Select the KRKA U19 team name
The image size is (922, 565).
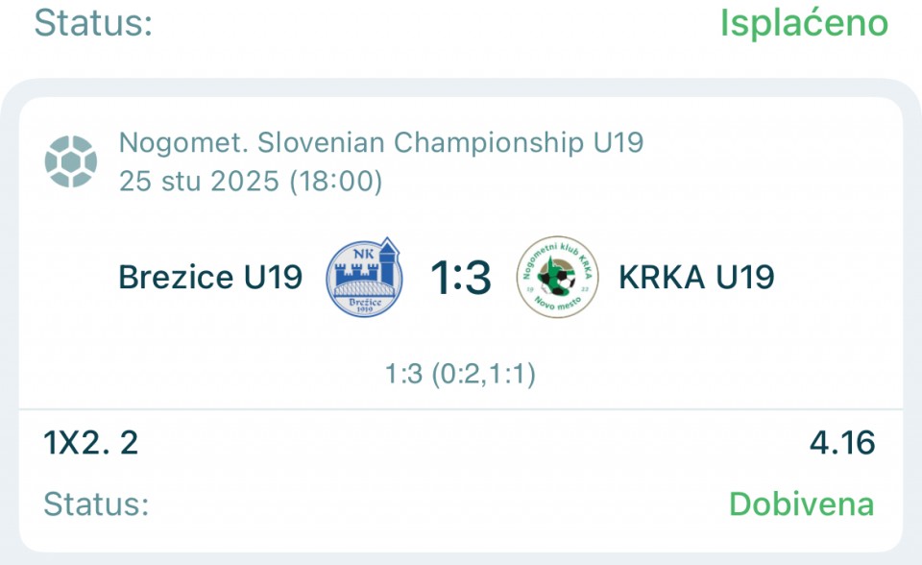pos(696,278)
